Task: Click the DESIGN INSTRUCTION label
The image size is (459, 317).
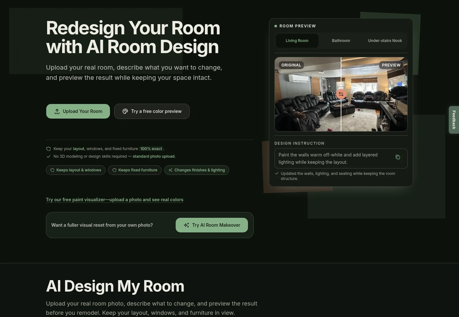Action: coord(299,143)
